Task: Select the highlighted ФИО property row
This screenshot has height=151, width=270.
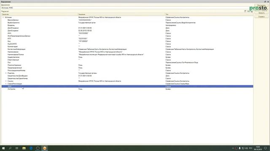Action: 127,86
